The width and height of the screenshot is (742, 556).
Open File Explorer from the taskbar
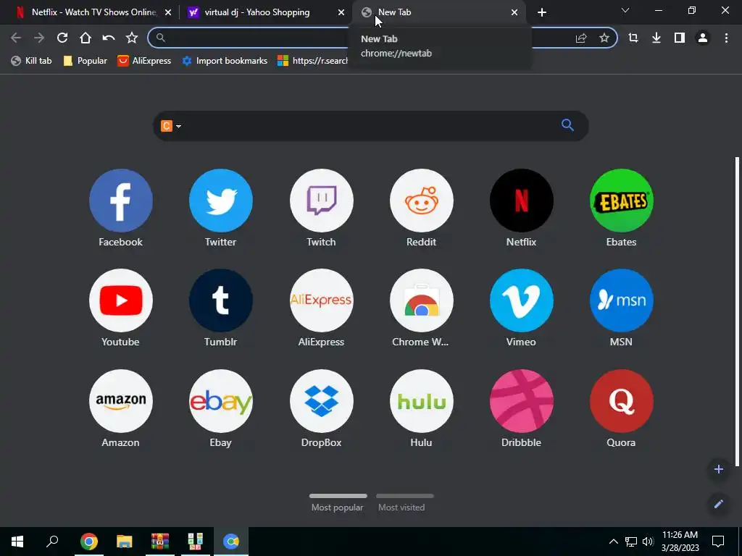pyautogui.click(x=125, y=542)
